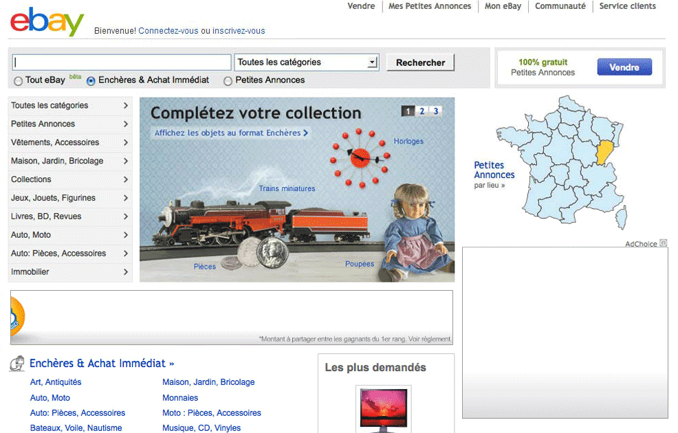Switch to banner slide 3
Viewport: 678px width, 433px height.
coord(436,111)
